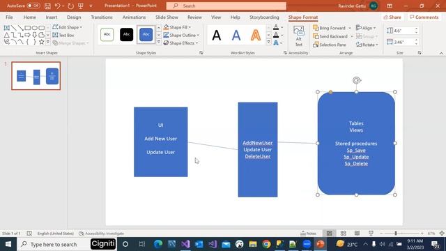Image resolution: width=446 pixels, height=251 pixels.
Task: Select the Freeform Scribble shape
Action: pyautogui.click(x=6, y=42)
